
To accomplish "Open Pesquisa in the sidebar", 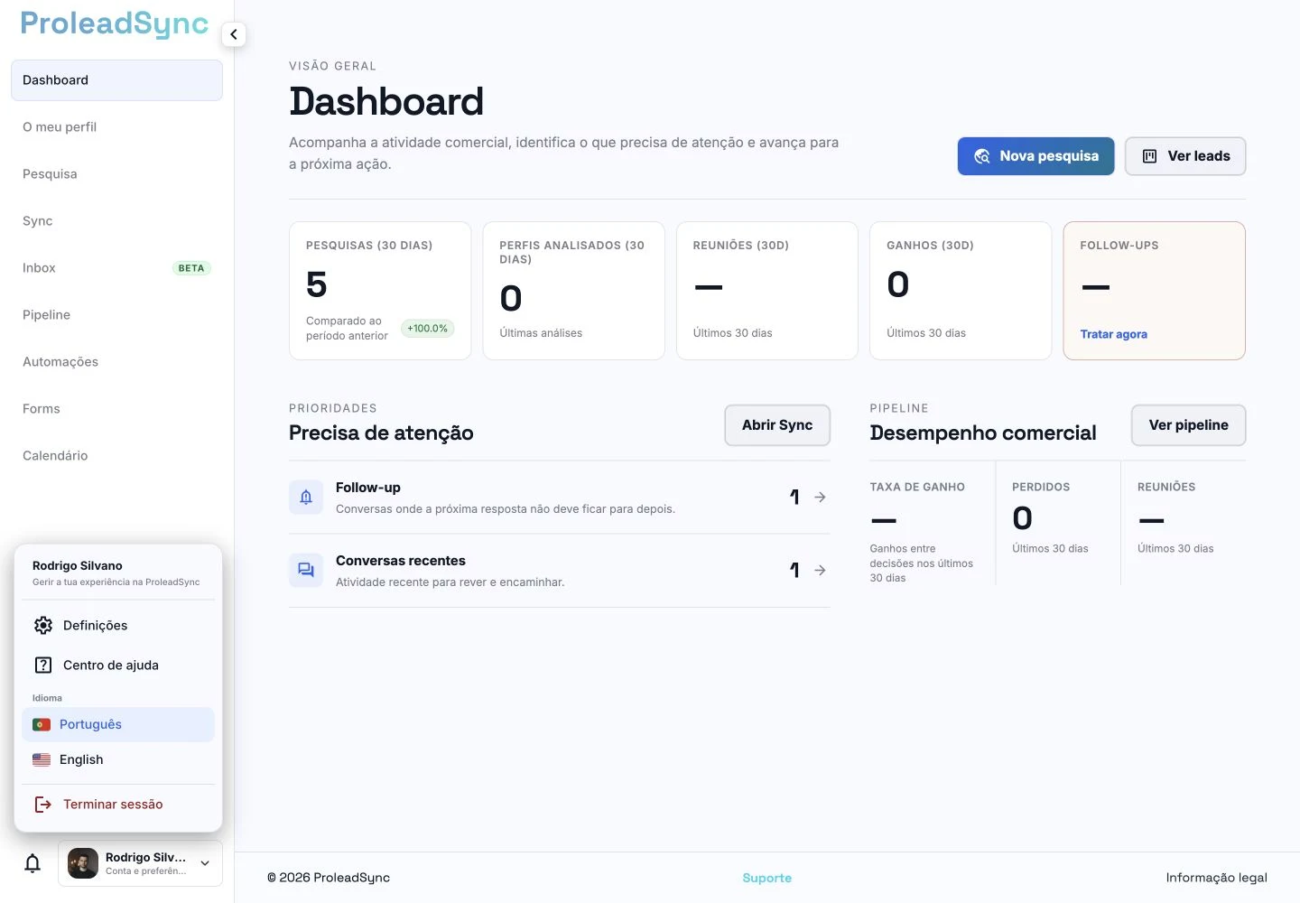I will pos(116,174).
